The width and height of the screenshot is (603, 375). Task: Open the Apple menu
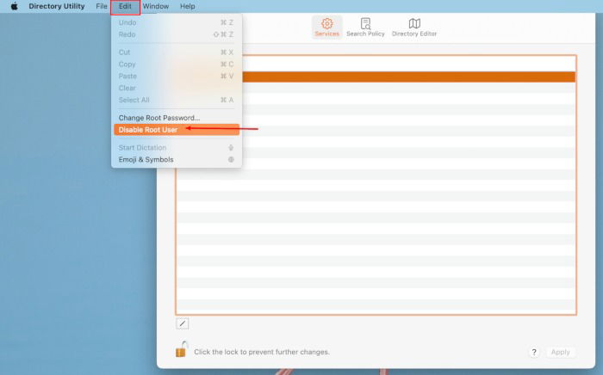pos(14,6)
